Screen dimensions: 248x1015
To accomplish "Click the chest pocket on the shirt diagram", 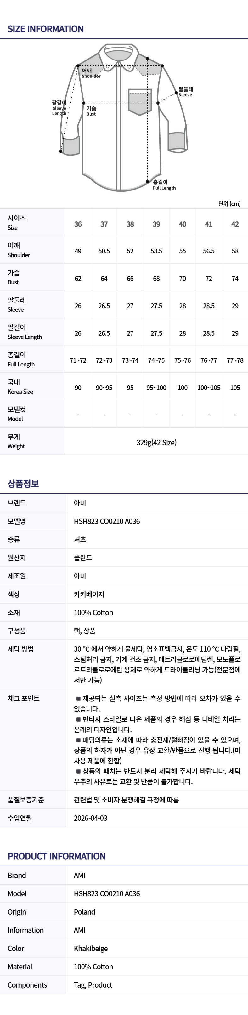I will pos(140,102).
